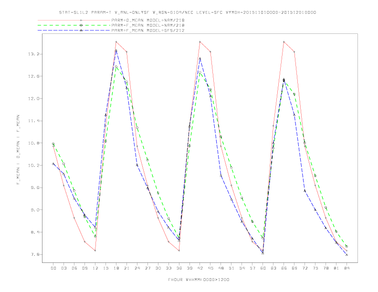Screen dimensions: 378x292
Task: Click blue GFS triangle marker at hour 48
Action: [x=221, y=176]
